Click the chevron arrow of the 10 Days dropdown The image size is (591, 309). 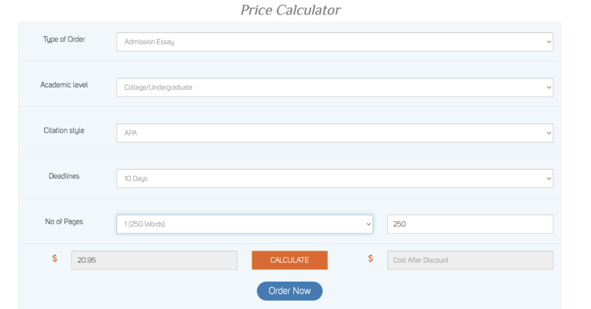click(x=549, y=179)
